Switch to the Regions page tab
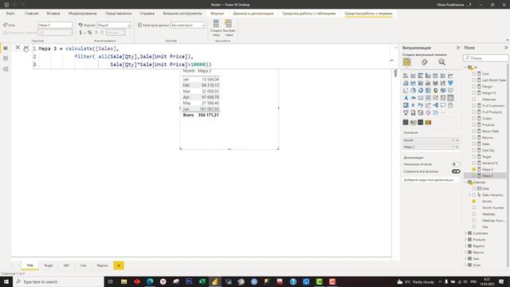This screenshot has width=510, height=287. click(x=102, y=265)
